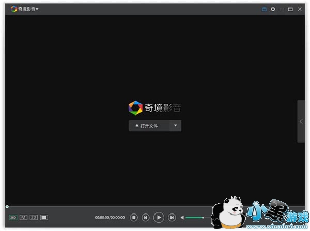Toggle the screen layout icon next to 2D
Screen dimensions: 310x231
(44, 218)
